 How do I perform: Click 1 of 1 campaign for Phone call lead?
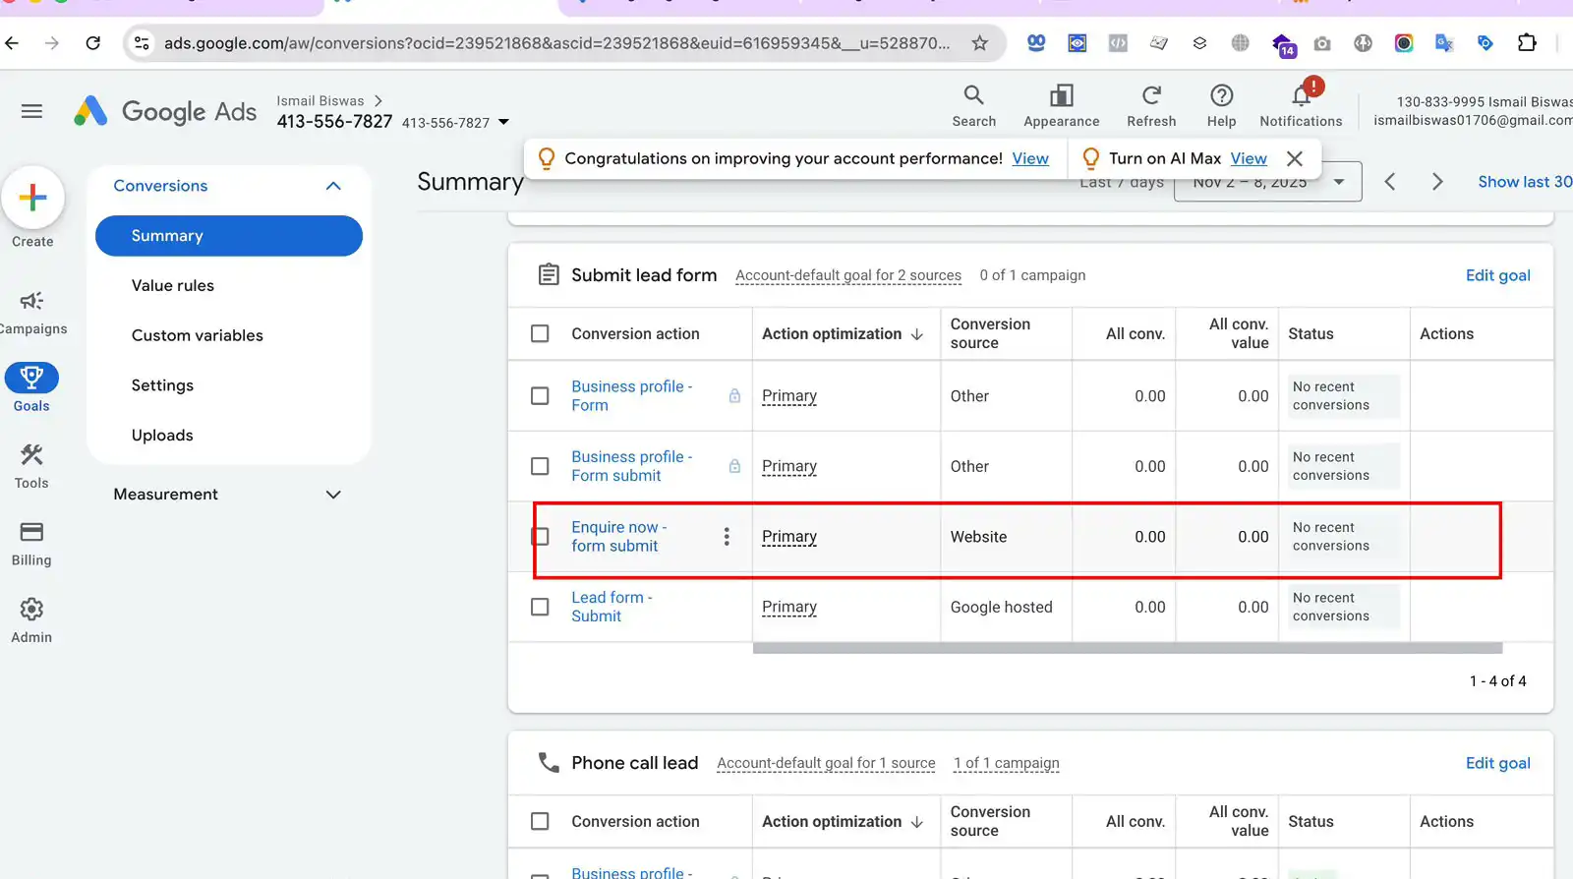[1007, 763]
